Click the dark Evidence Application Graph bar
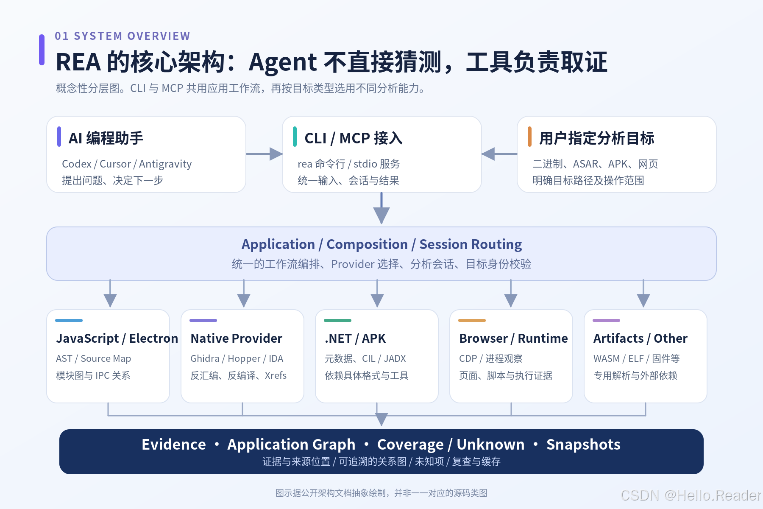The height and width of the screenshot is (509, 763). [x=381, y=452]
